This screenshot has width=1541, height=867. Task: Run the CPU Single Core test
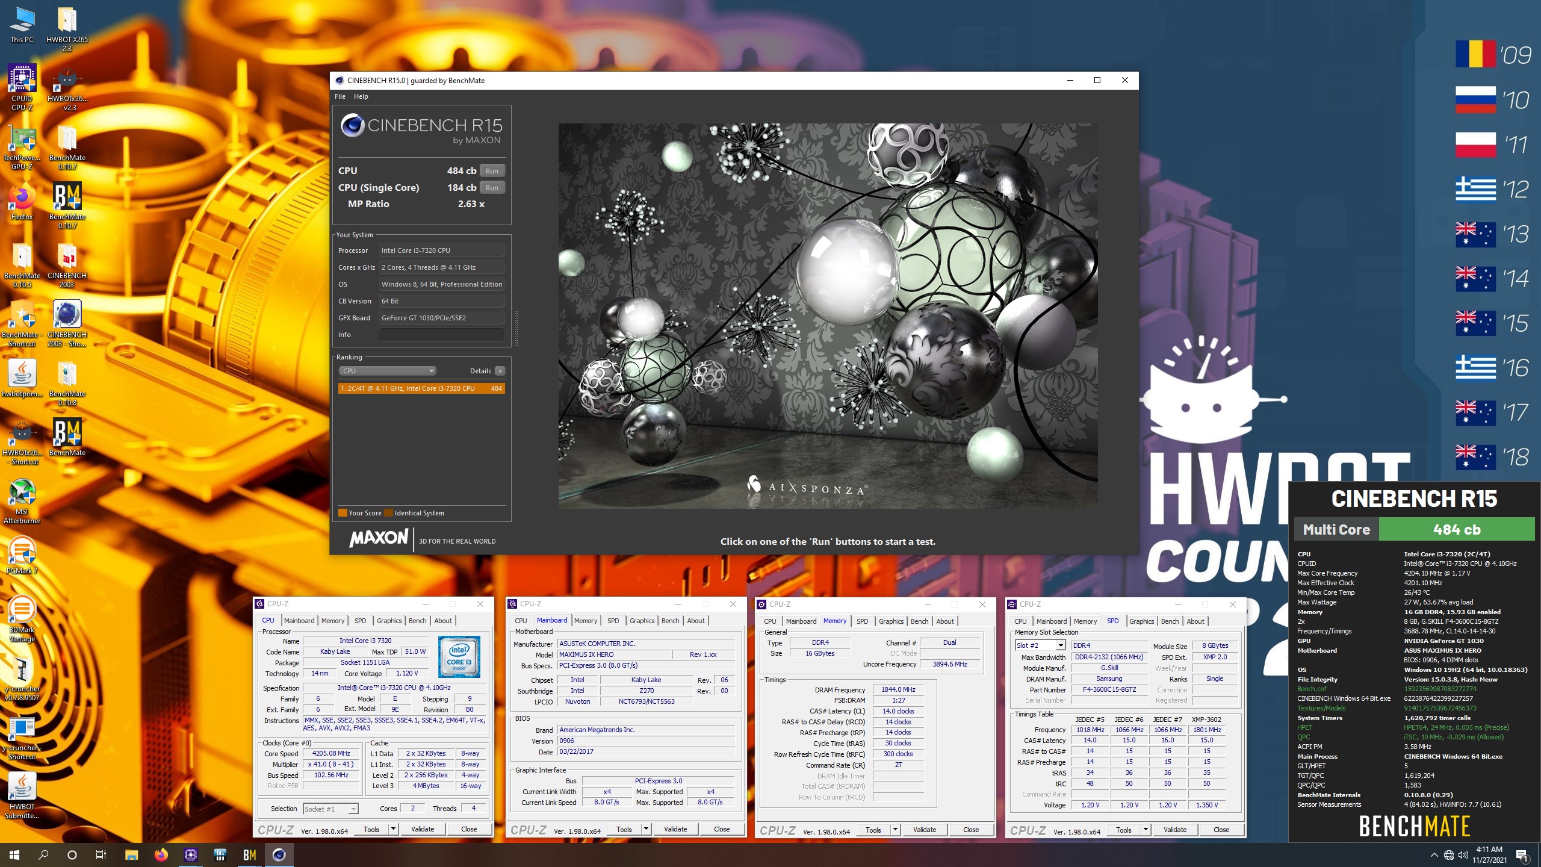[x=492, y=188]
